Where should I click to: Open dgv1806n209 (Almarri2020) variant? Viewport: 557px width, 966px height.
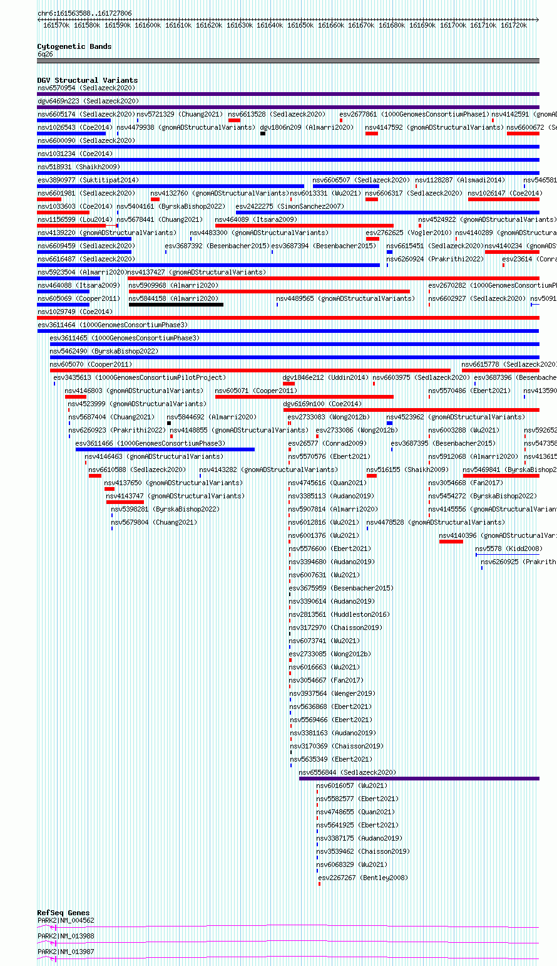(x=307, y=127)
